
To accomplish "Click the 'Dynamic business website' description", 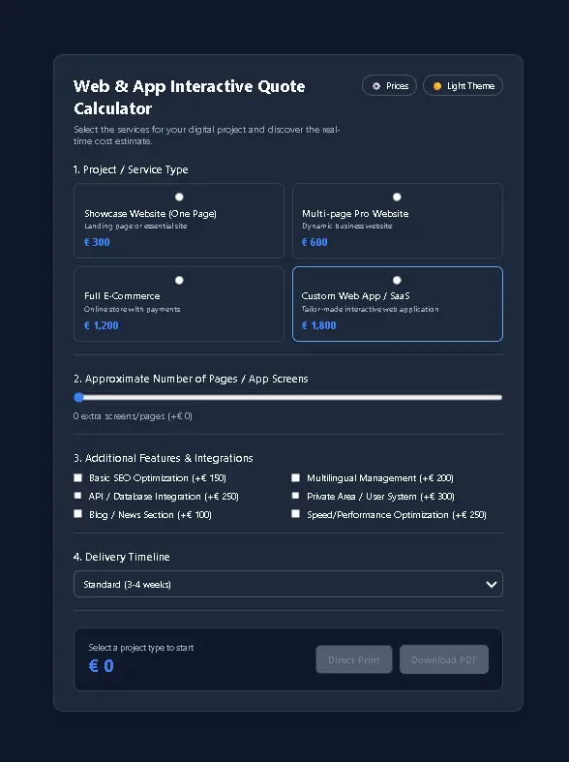I will [347, 226].
